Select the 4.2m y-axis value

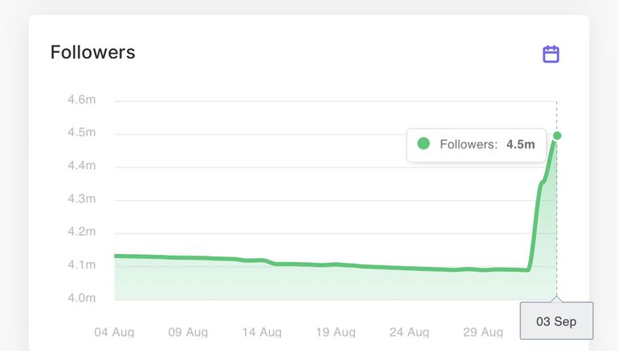pyautogui.click(x=82, y=232)
